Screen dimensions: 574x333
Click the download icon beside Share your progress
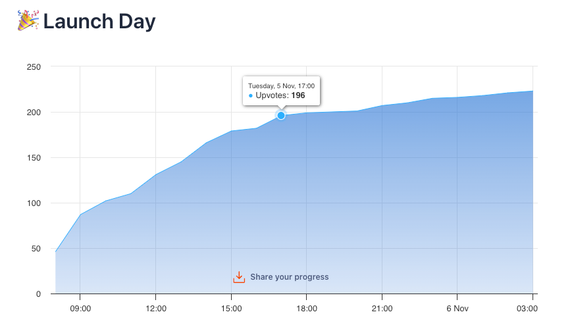(239, 277)
